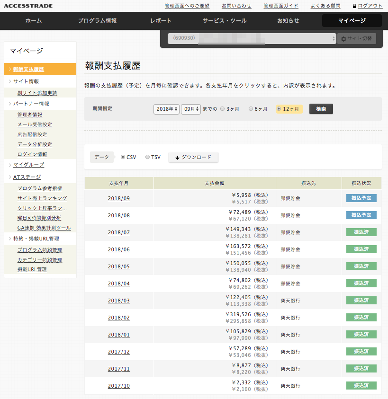The height and width of the screenshot is (399, 388).
Task: Open 管理者情報 in sidebar
Action: click(30, 115)
